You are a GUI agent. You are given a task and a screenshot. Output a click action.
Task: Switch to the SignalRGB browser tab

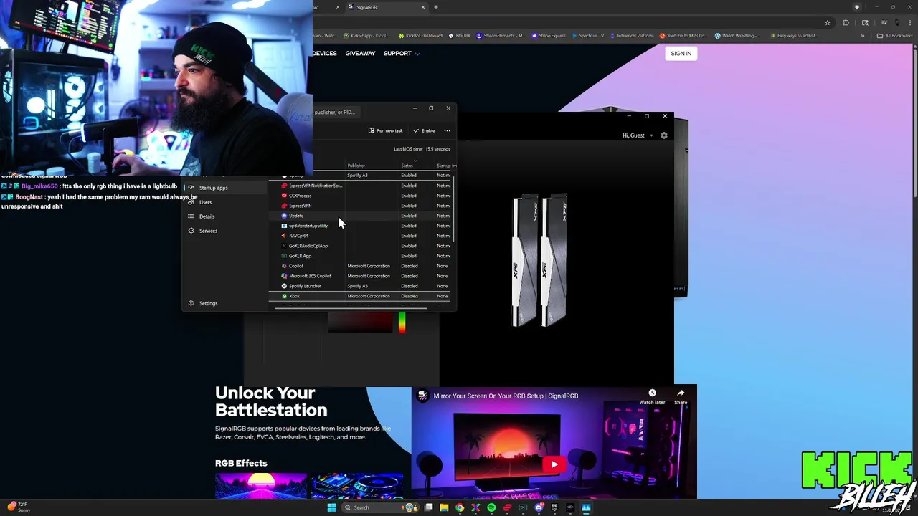coord(386,7)
